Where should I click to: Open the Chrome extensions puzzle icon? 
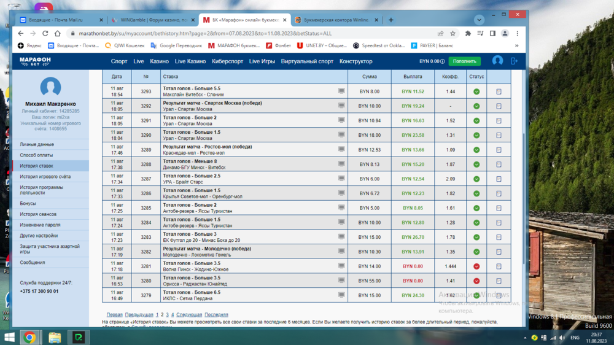click(468, 34)
